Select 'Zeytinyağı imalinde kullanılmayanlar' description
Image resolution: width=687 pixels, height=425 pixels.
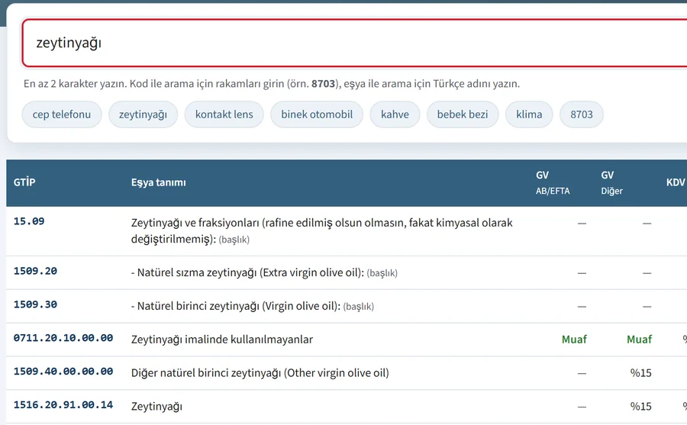(222, 340)
